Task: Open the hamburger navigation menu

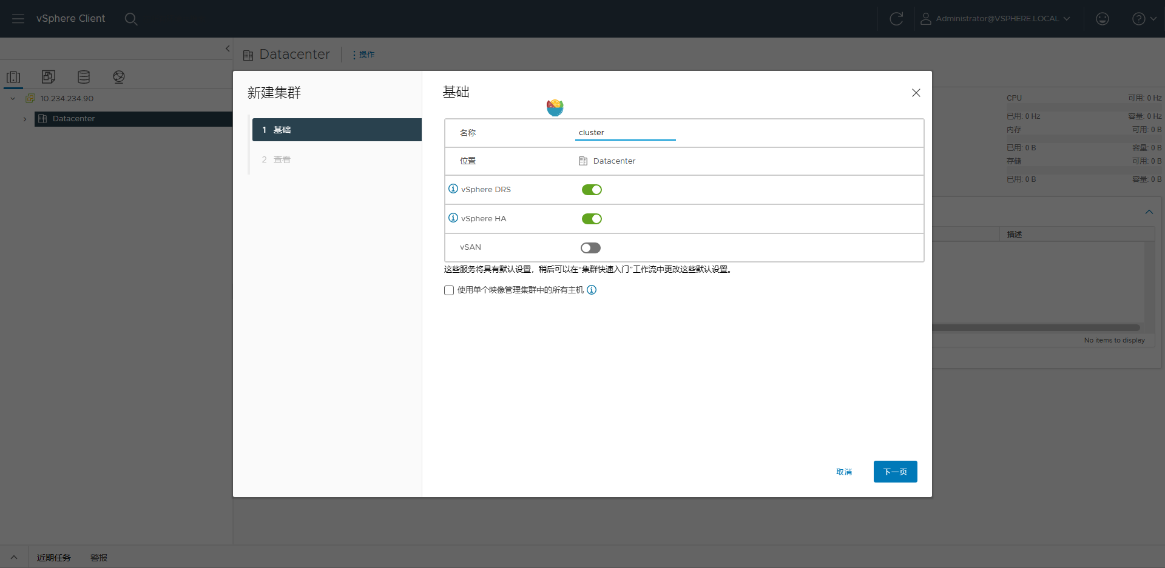Action: coord(18,19)
